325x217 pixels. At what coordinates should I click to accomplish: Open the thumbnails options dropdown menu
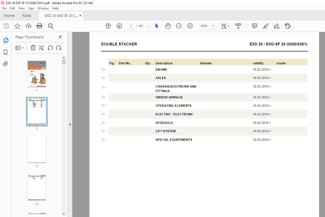pos(19,48)
